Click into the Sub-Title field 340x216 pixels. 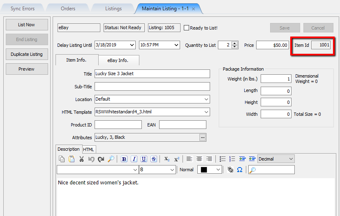click(x=152, y=87)
